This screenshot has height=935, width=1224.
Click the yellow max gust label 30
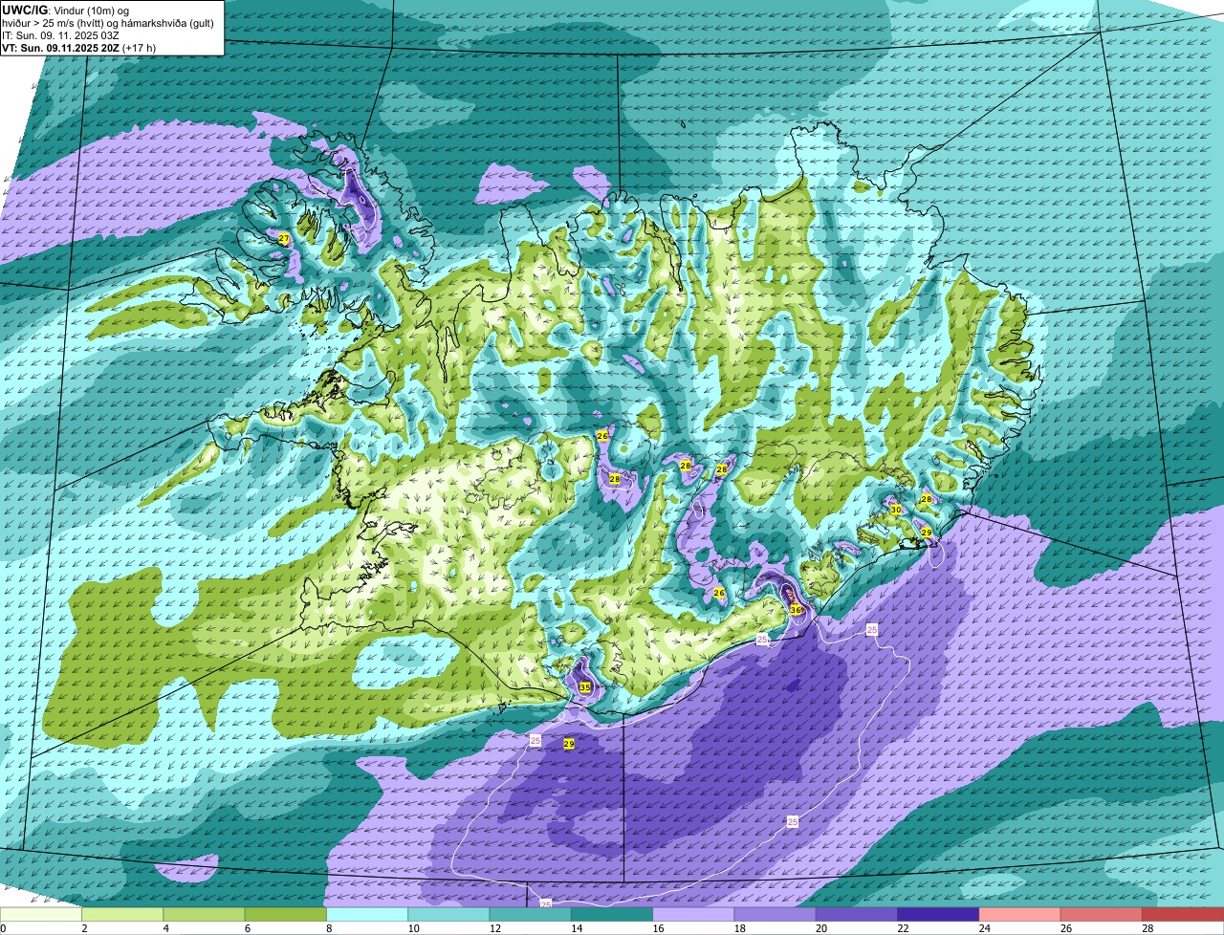[x=896, y=511]
